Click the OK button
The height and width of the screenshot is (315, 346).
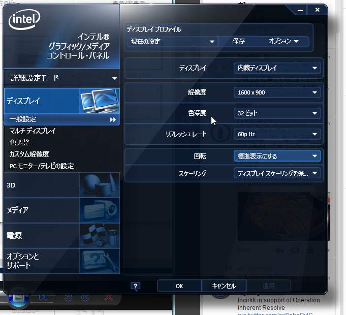pos(179,286)
